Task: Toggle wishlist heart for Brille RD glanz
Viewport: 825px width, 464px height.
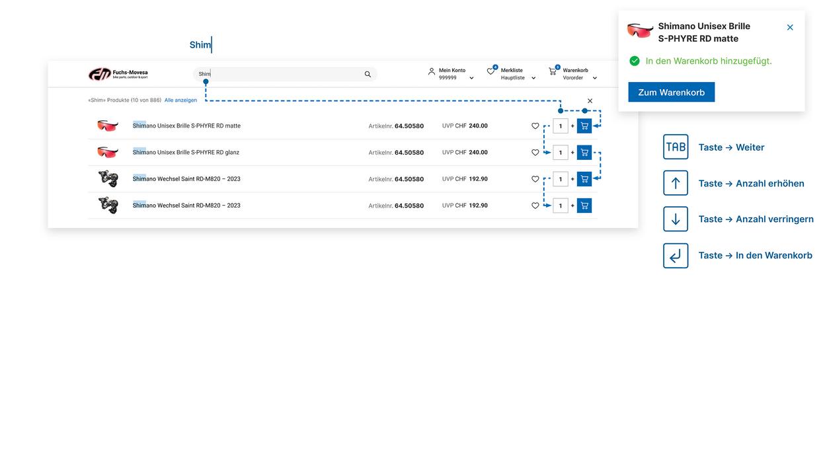Action: coord(535,153)
